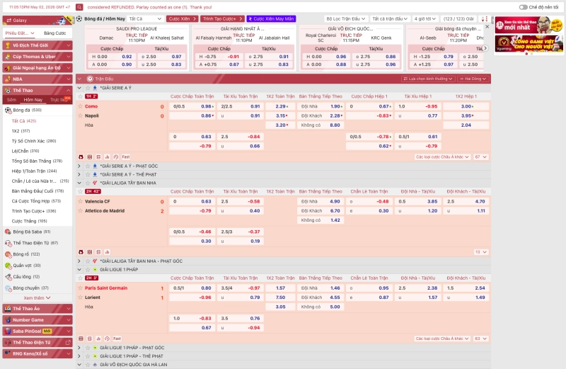Click the scoreboard grid icon under Como vs Napoli
This screenshot has height=369, width=566.
point(90,157)
